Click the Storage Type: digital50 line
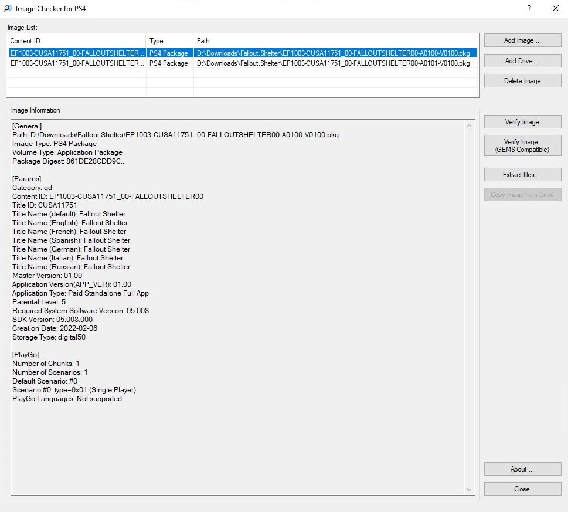The width and height of the screenshot is (568, 512). coord(49,337)
